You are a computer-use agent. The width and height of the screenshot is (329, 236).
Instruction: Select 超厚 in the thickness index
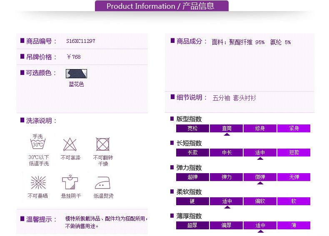[193, 226]
